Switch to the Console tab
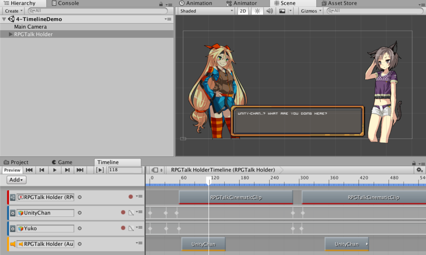This screenshot has width=426, height=255. click(x=65, y=3)
